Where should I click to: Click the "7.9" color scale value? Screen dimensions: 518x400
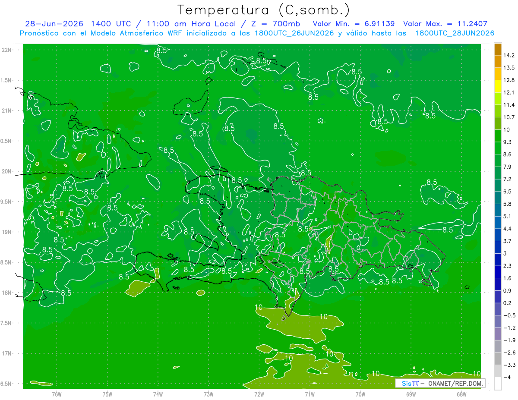[508, 167]
